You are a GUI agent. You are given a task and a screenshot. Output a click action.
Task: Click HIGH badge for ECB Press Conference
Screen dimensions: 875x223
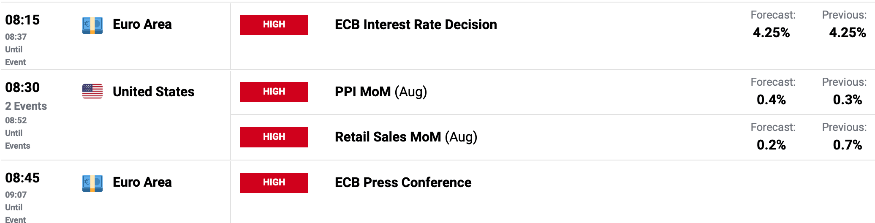[274, 183]
